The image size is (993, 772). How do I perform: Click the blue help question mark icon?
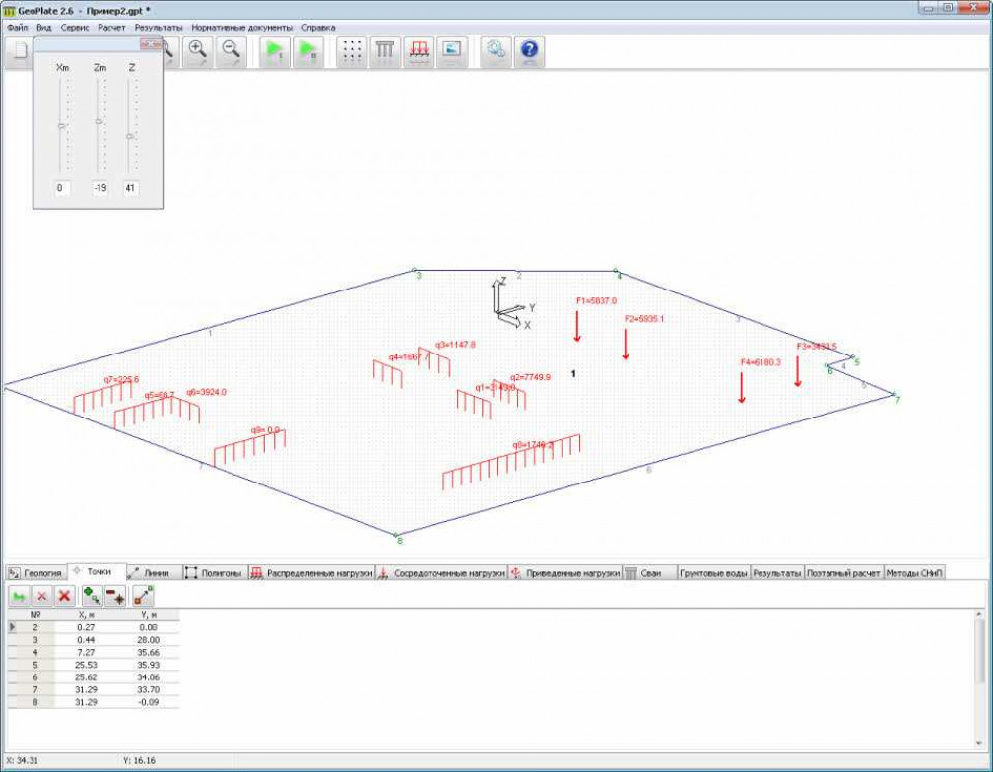coord(529,51)
